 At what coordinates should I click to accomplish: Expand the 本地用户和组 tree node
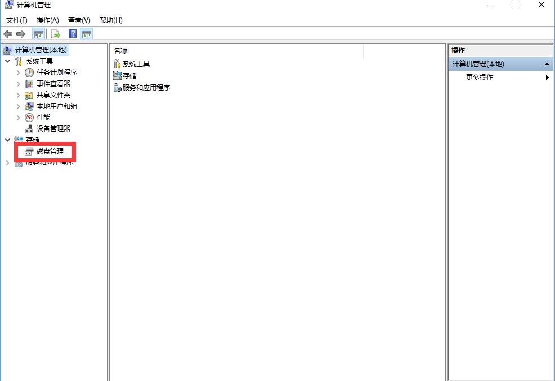point(19,106)
